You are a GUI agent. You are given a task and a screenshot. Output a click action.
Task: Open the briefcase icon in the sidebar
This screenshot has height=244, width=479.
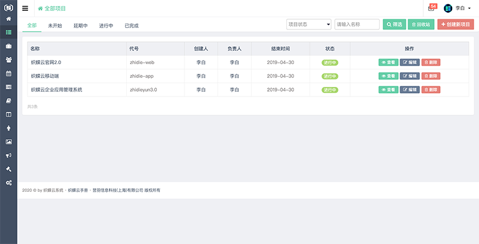tap(8, 46)
